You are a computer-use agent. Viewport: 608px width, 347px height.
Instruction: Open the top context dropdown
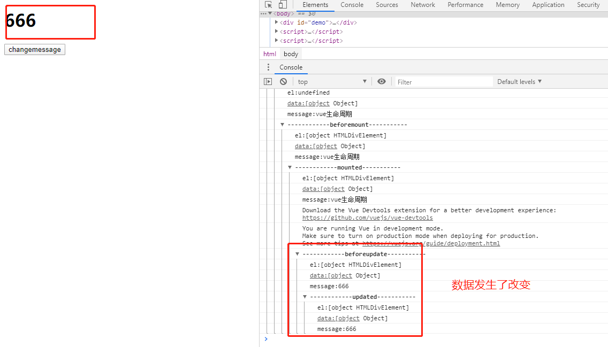[x=332, y=82]
